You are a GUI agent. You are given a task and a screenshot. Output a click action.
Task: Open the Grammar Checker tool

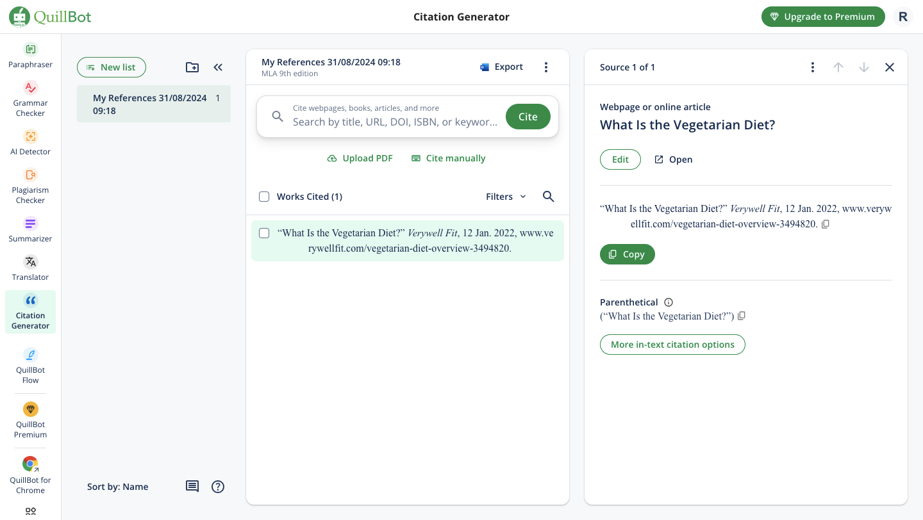tap(30, 99)
